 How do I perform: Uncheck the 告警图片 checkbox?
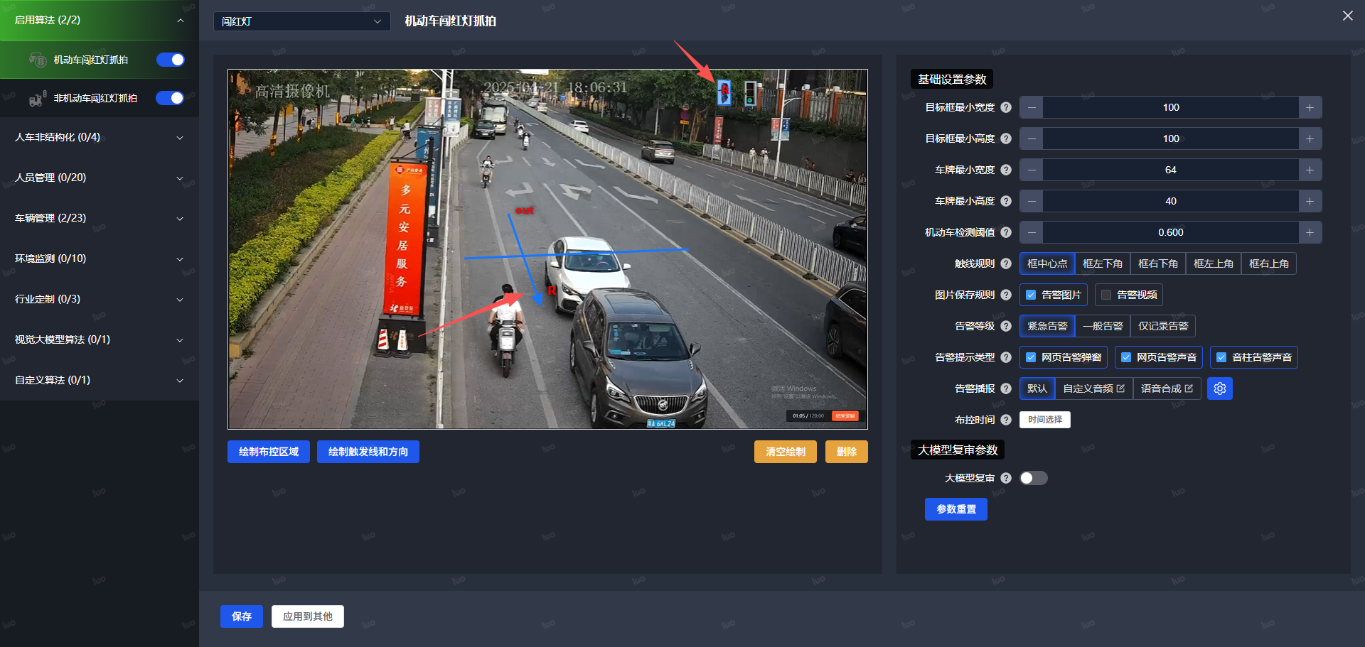1031,295
